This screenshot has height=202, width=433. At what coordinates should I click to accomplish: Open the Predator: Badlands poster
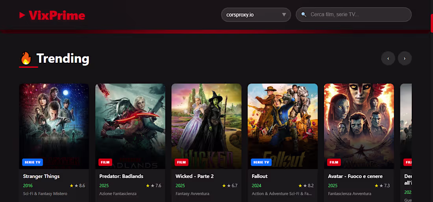130,126
